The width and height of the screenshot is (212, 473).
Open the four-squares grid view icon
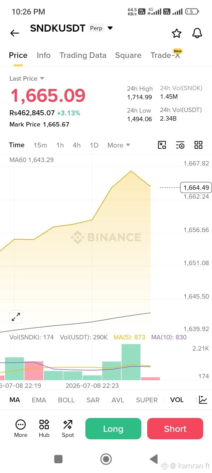point(198,145)
